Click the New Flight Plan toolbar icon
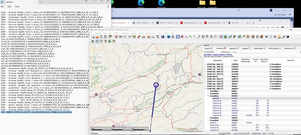This screenshot has height=135, width=301. (x=93, y=37)
